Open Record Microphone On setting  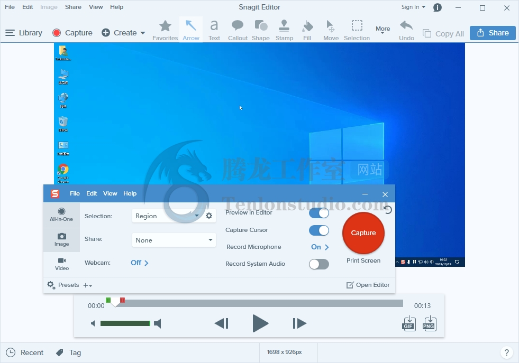320,247
